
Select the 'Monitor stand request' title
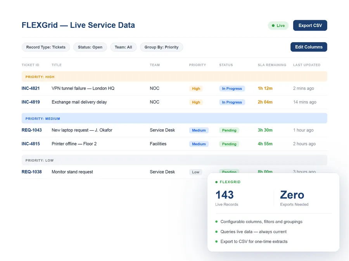72,172
